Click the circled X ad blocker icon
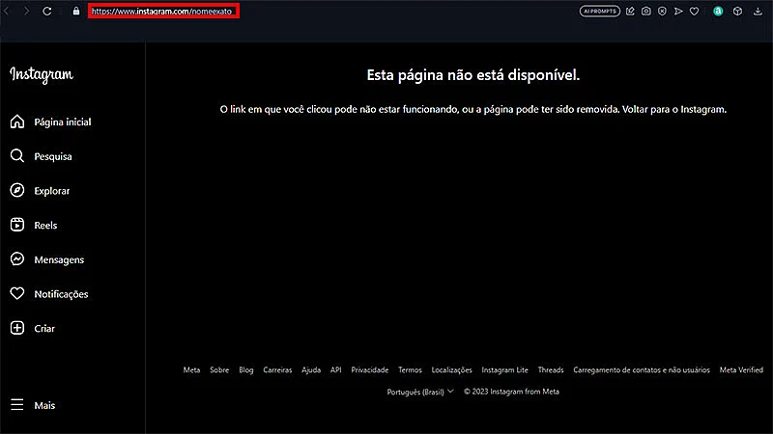 click(x=662, y=11)
